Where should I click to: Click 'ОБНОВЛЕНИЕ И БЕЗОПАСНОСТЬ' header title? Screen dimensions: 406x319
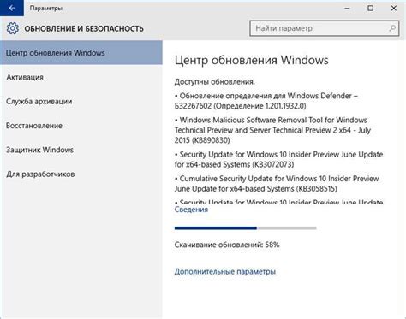[x=84, y=28]
